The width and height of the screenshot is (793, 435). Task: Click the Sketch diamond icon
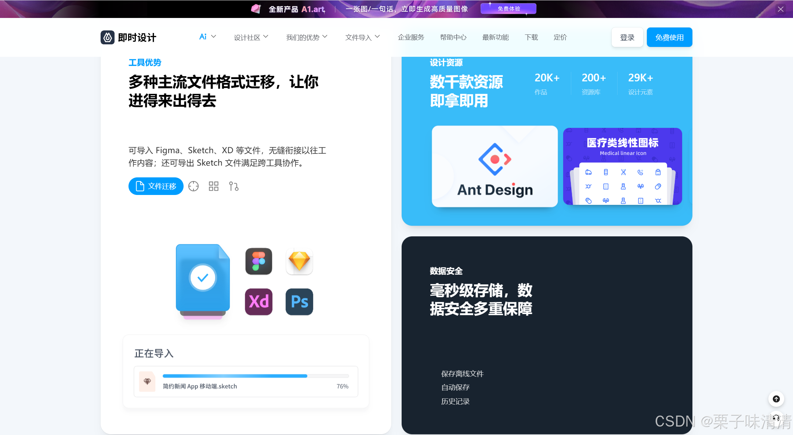click(x=299, y=261)
